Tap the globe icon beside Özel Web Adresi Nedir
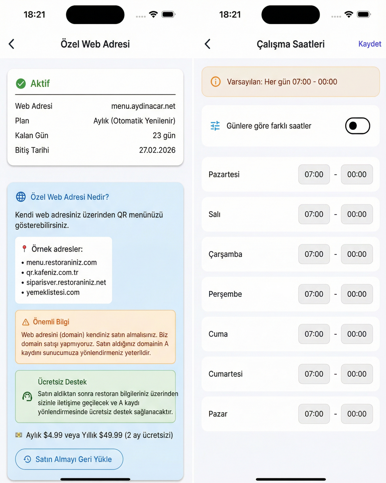 pos(21,197)
